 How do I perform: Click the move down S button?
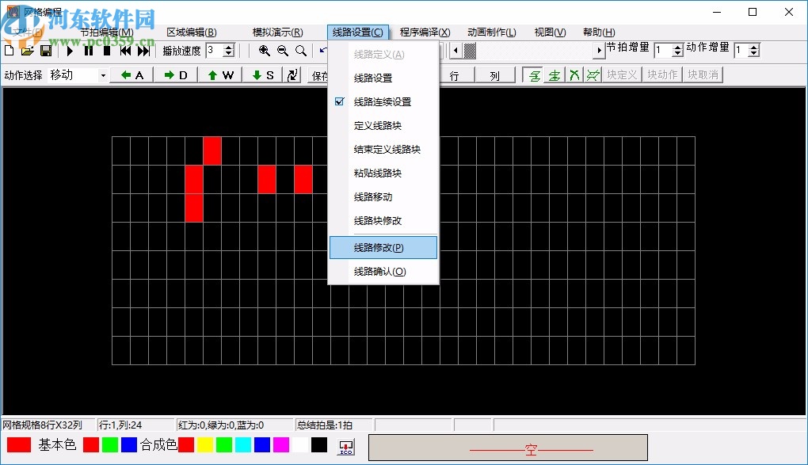coord(262,75)
